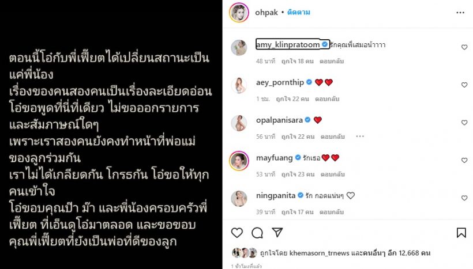
Task: Like opalpanisara's comment with the small heart
Action: (464, 123)
